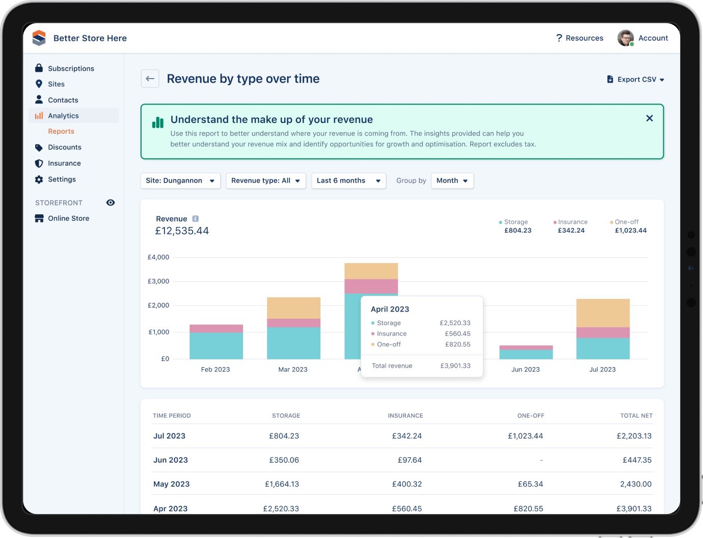Open the Last 6 months selector
The width and height of the screenshot is (703, 538).
click(x=348, y=181)
